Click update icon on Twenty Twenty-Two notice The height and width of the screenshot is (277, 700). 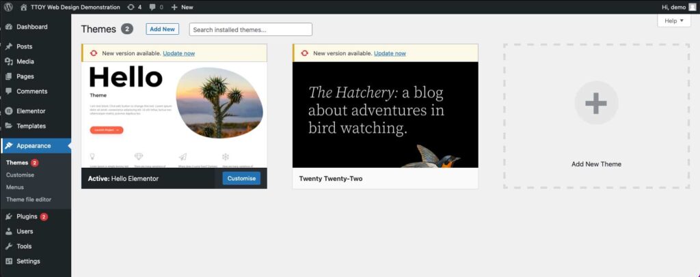pyautogui.click(x=304, y=53)
